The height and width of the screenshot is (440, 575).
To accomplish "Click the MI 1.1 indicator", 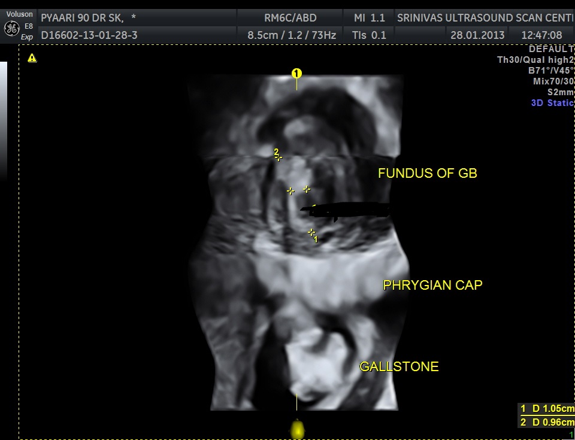I will [x=369, y=18].
